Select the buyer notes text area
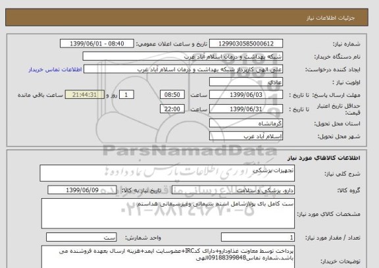The width and height of the screenshot is (379, 268). click(168, 257)
